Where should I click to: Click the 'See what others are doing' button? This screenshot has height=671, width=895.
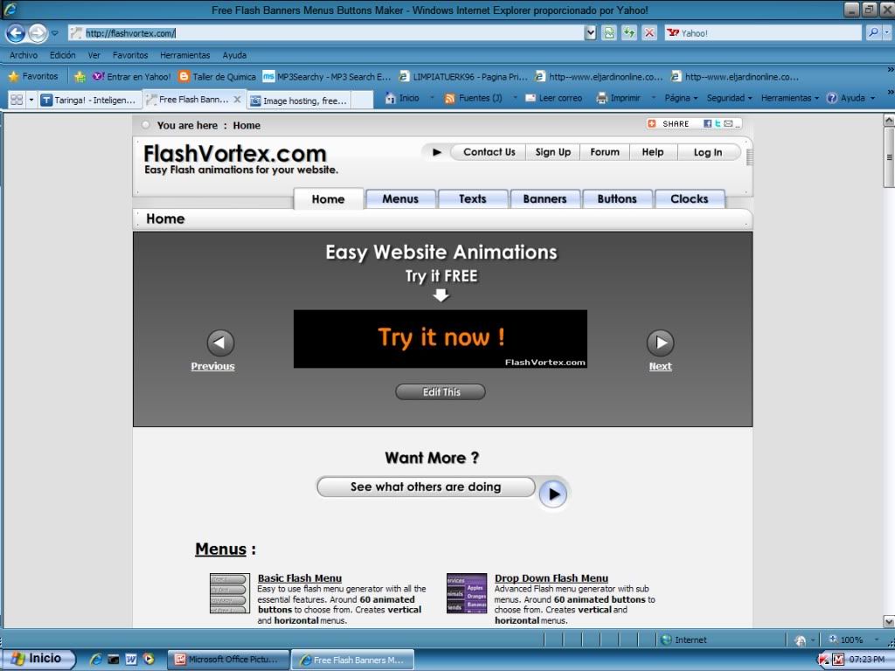point(426,488)
